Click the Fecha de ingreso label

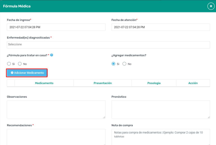tap(19, 20)
